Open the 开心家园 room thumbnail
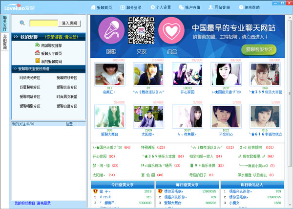 (188, 74)
